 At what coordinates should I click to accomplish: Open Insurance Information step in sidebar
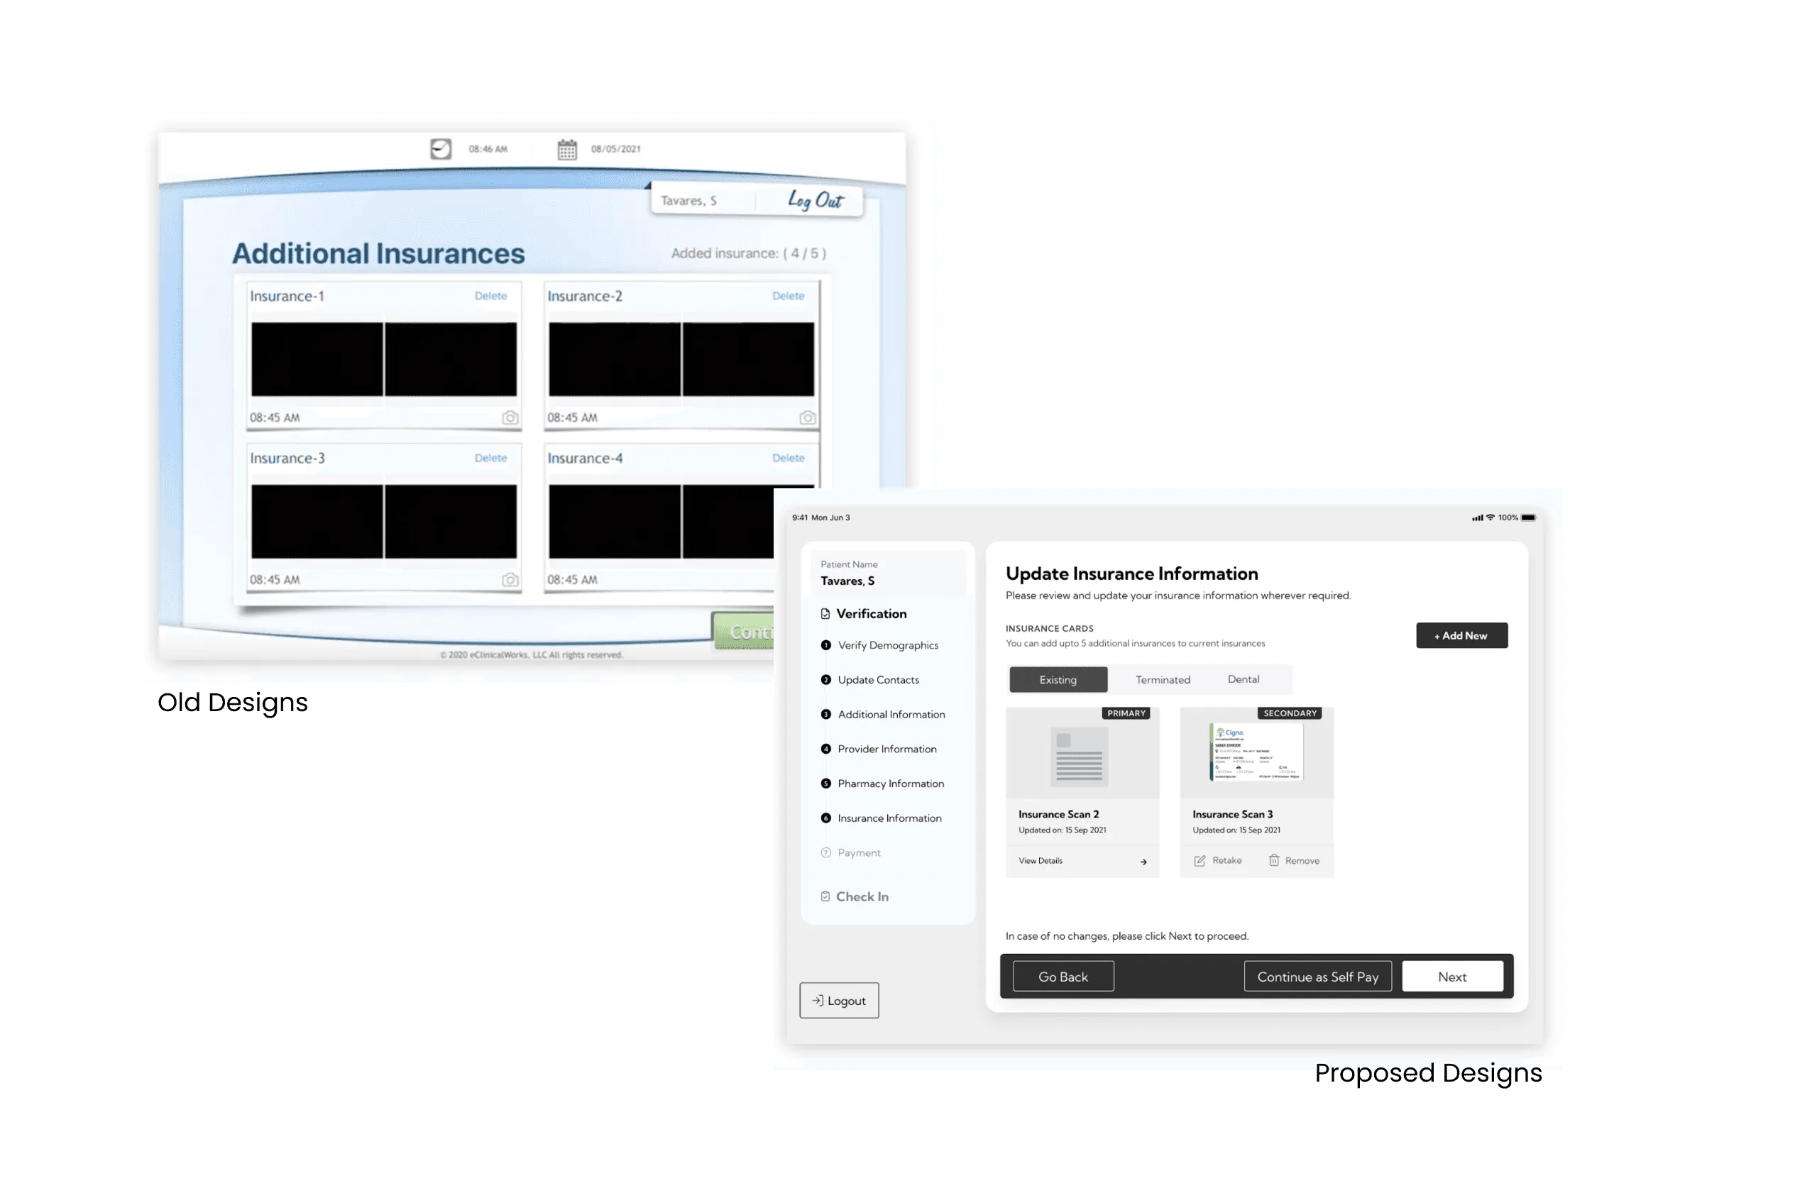pyautogui.click(x=889, y=818)
